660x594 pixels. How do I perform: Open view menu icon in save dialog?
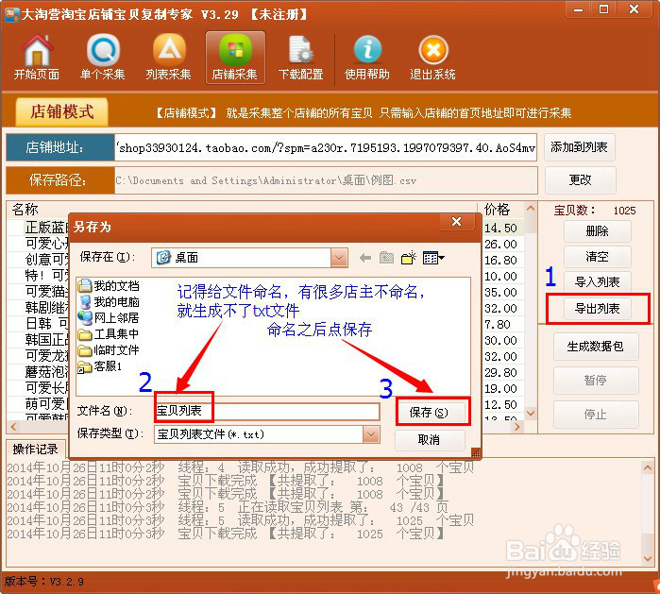tap(433, 258)
